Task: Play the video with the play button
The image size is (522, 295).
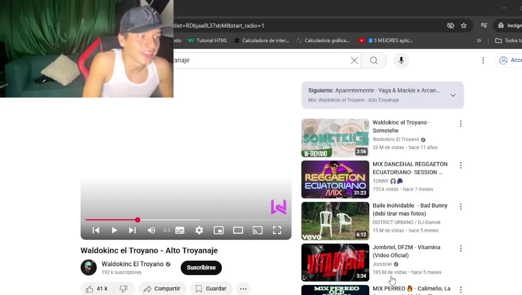Action: (x=114, y=230)
